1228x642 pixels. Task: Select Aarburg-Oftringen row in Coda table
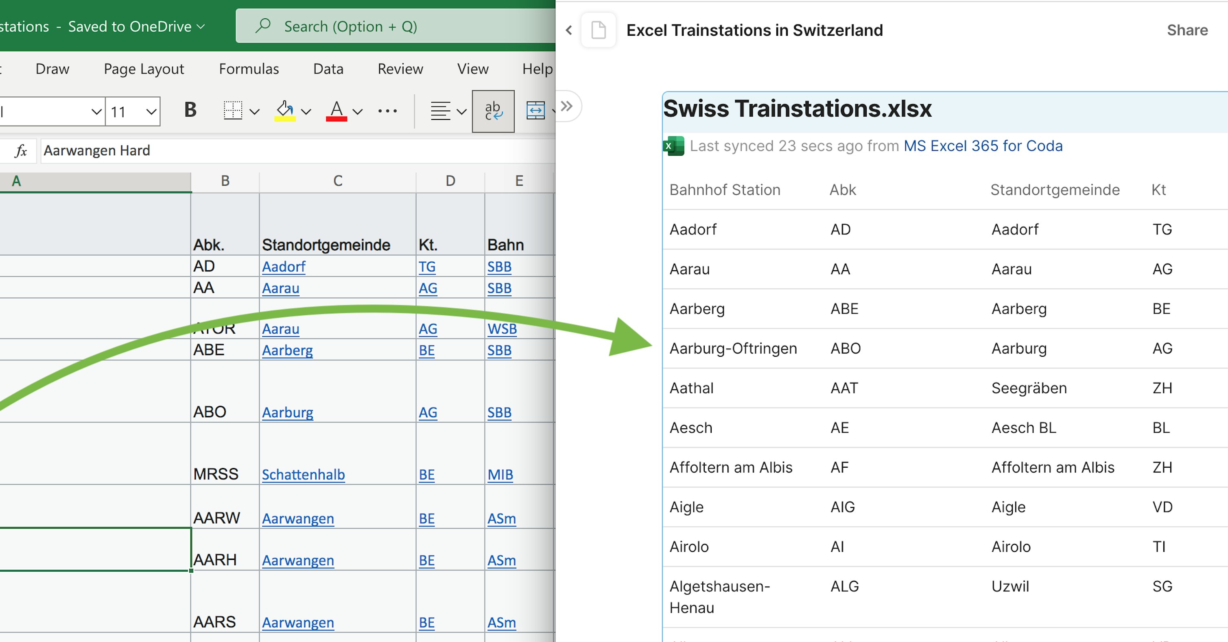click(945, 348)
